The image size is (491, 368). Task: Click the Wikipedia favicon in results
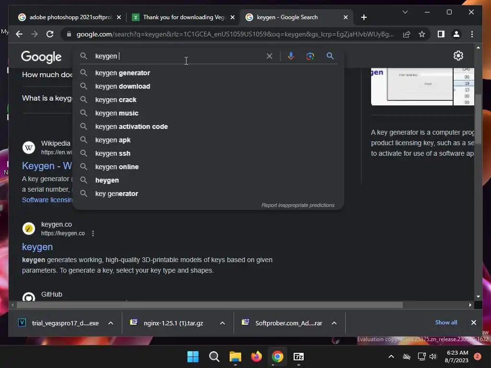(x=28, y=148)
